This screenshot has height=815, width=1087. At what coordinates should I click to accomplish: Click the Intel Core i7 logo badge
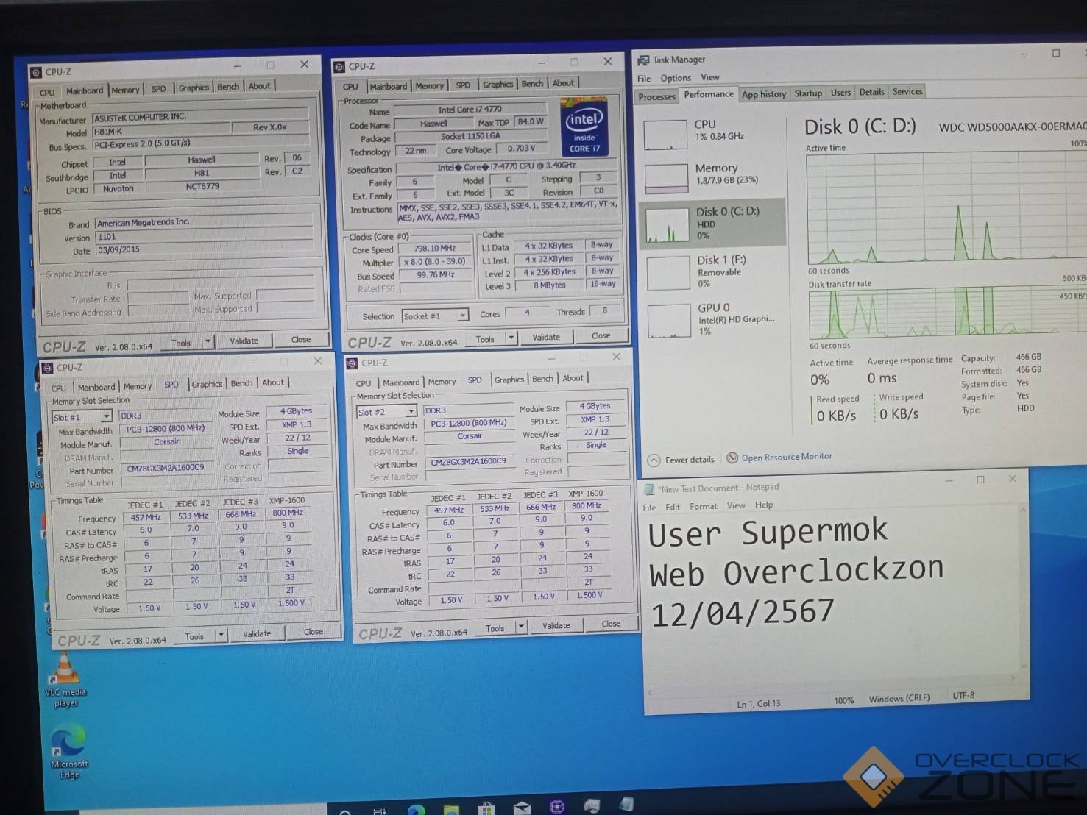coord(584,127)
